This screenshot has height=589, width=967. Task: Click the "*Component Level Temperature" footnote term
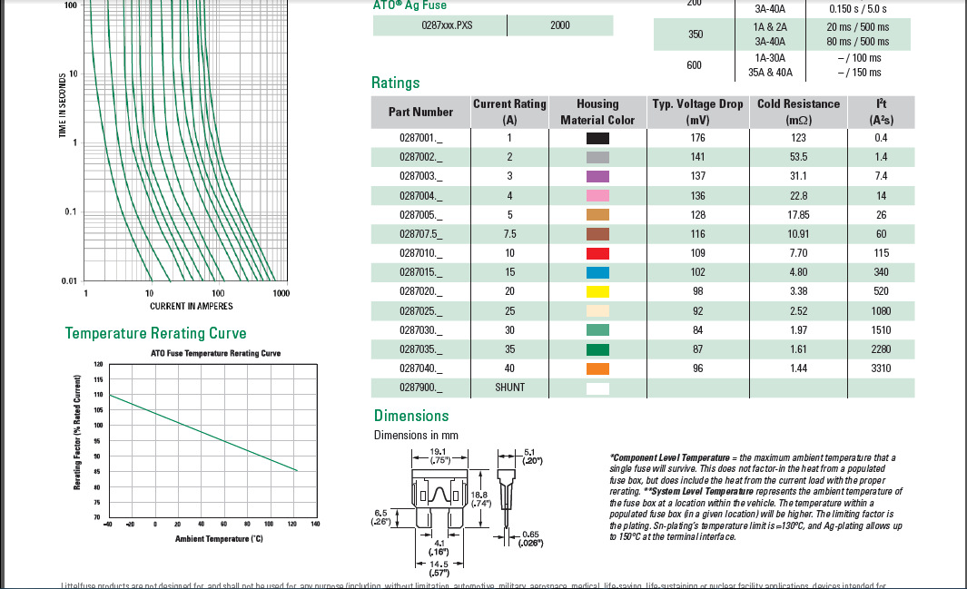(670, 457)
